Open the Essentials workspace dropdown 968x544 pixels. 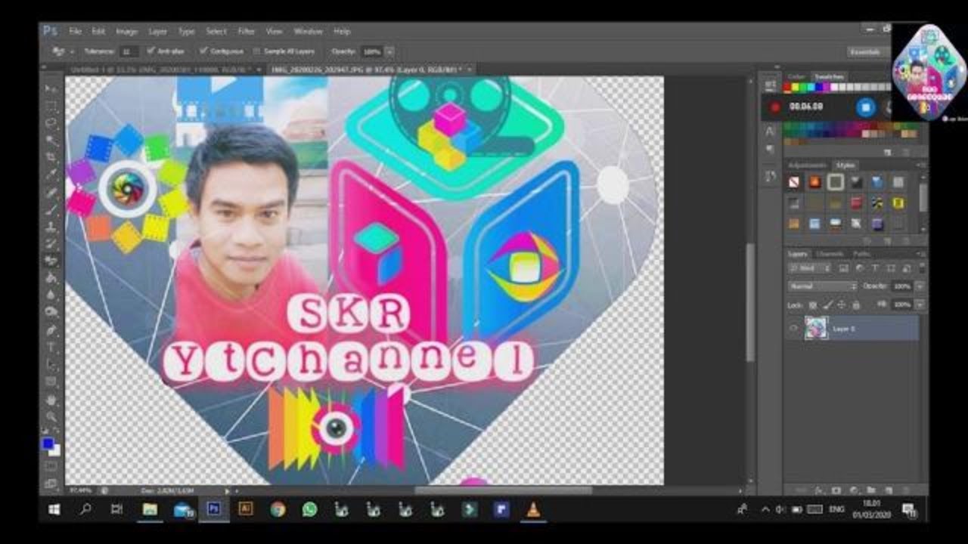(866, 52)
